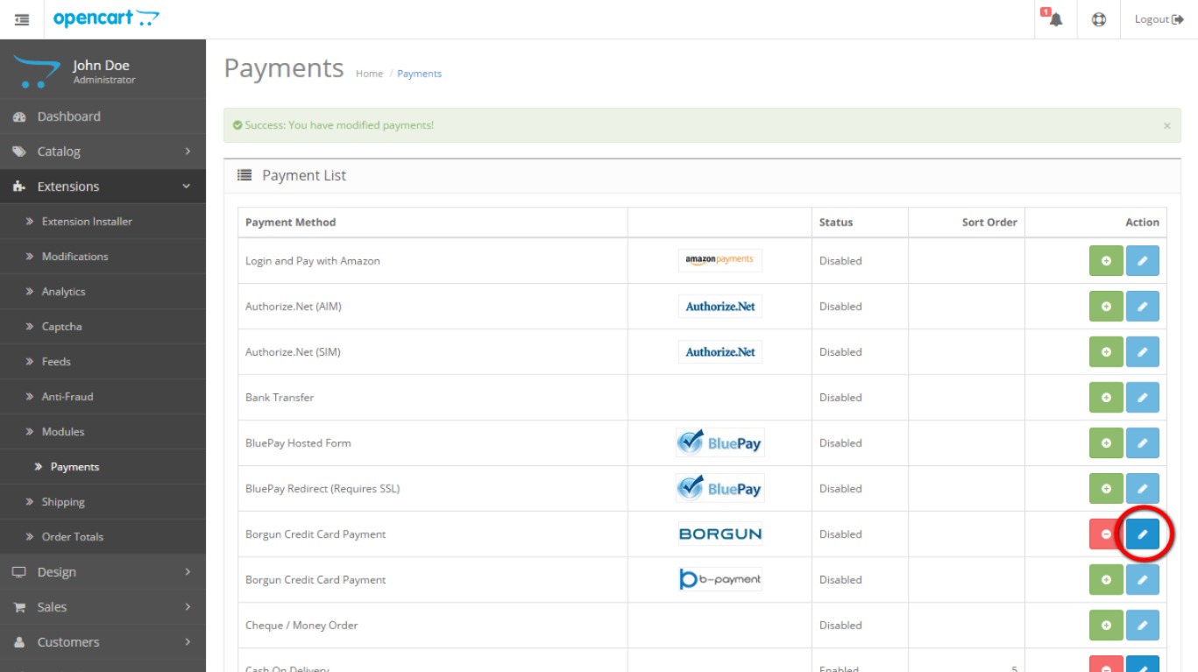Open Extension Installer submenu item
The width and height of the screenshot is (1198, 672).
click(103, 222)
